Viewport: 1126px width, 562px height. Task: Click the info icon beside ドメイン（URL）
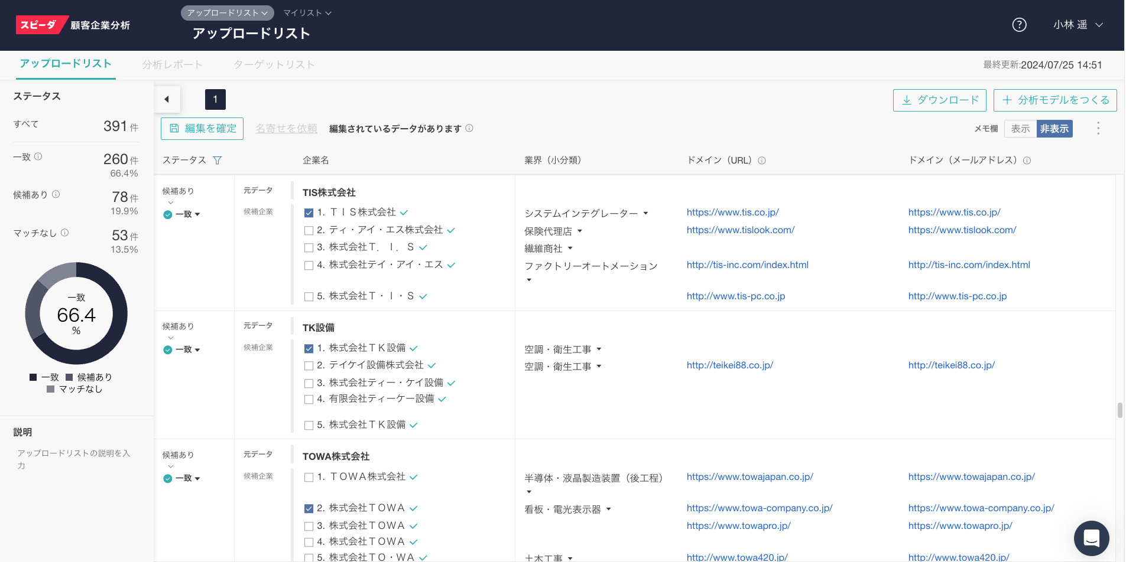click(762, 161)
